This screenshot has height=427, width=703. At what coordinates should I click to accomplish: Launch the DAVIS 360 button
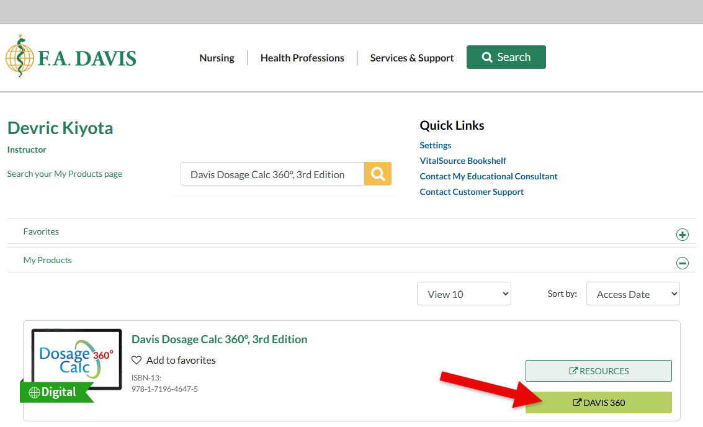pos(598,403)
